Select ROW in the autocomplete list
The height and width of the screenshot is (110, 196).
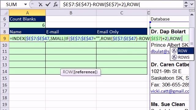click(182, 51)
